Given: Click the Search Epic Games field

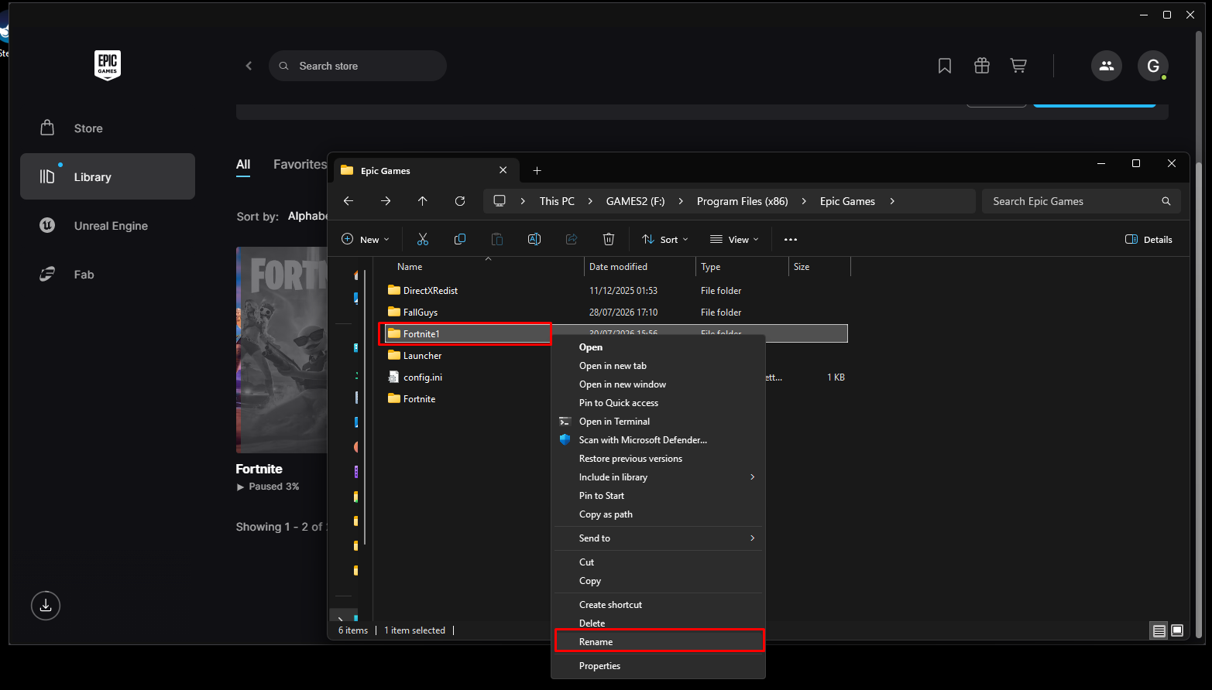Looking at the screenshot, I should (x=1081, y=201).
